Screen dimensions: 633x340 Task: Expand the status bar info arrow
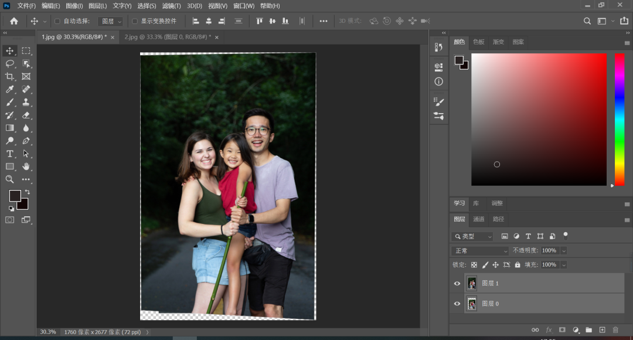point(147,332)
